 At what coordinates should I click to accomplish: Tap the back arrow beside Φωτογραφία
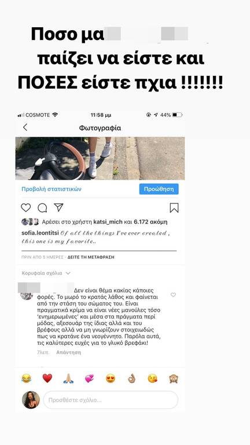(25, 127)
